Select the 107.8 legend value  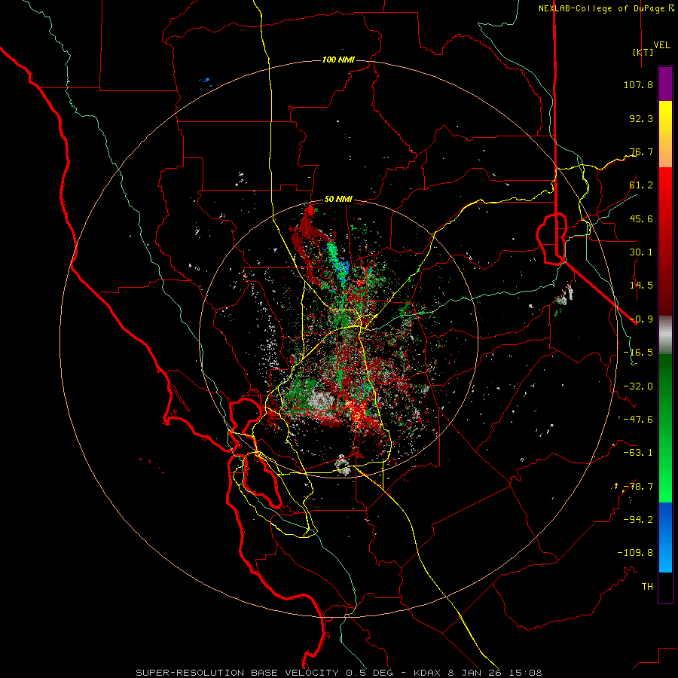point(638,84)
